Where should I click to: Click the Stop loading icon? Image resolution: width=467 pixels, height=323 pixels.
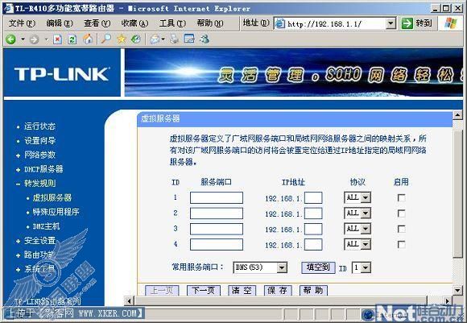pyautogui.click(x=57, y=39)
